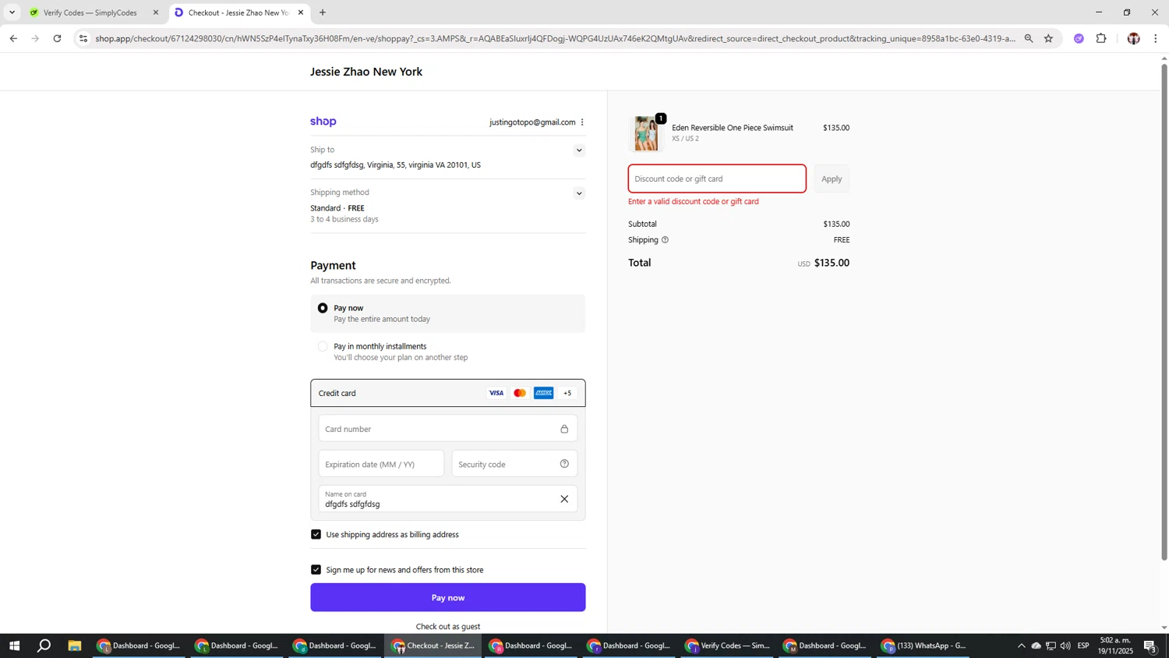Select Pay in monthly installments option
The image size is (1169, 658).
tap(323, 346)
